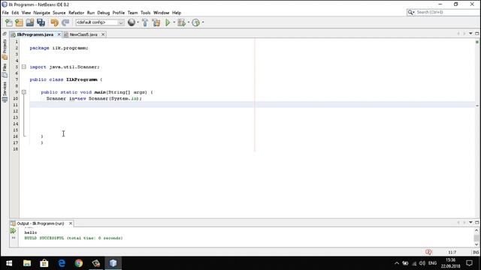Screen dimensions: 481x270
Task: Switch to the IlkProgramm.java tab
Action: [x=35, y=34]
